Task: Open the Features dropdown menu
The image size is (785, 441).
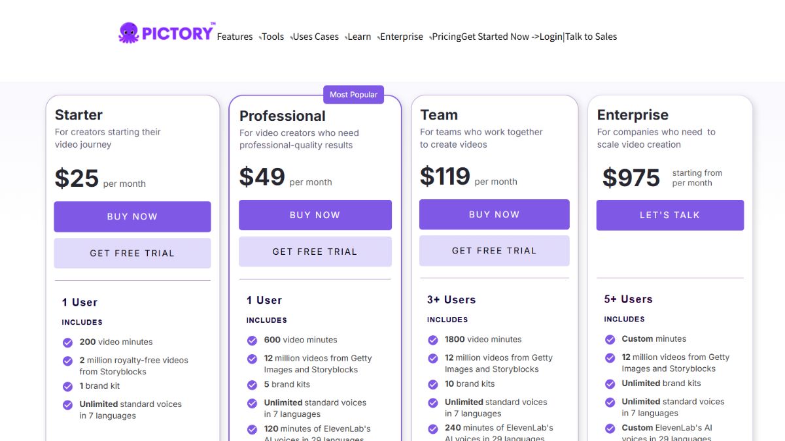Action: [x=235, y=37]
